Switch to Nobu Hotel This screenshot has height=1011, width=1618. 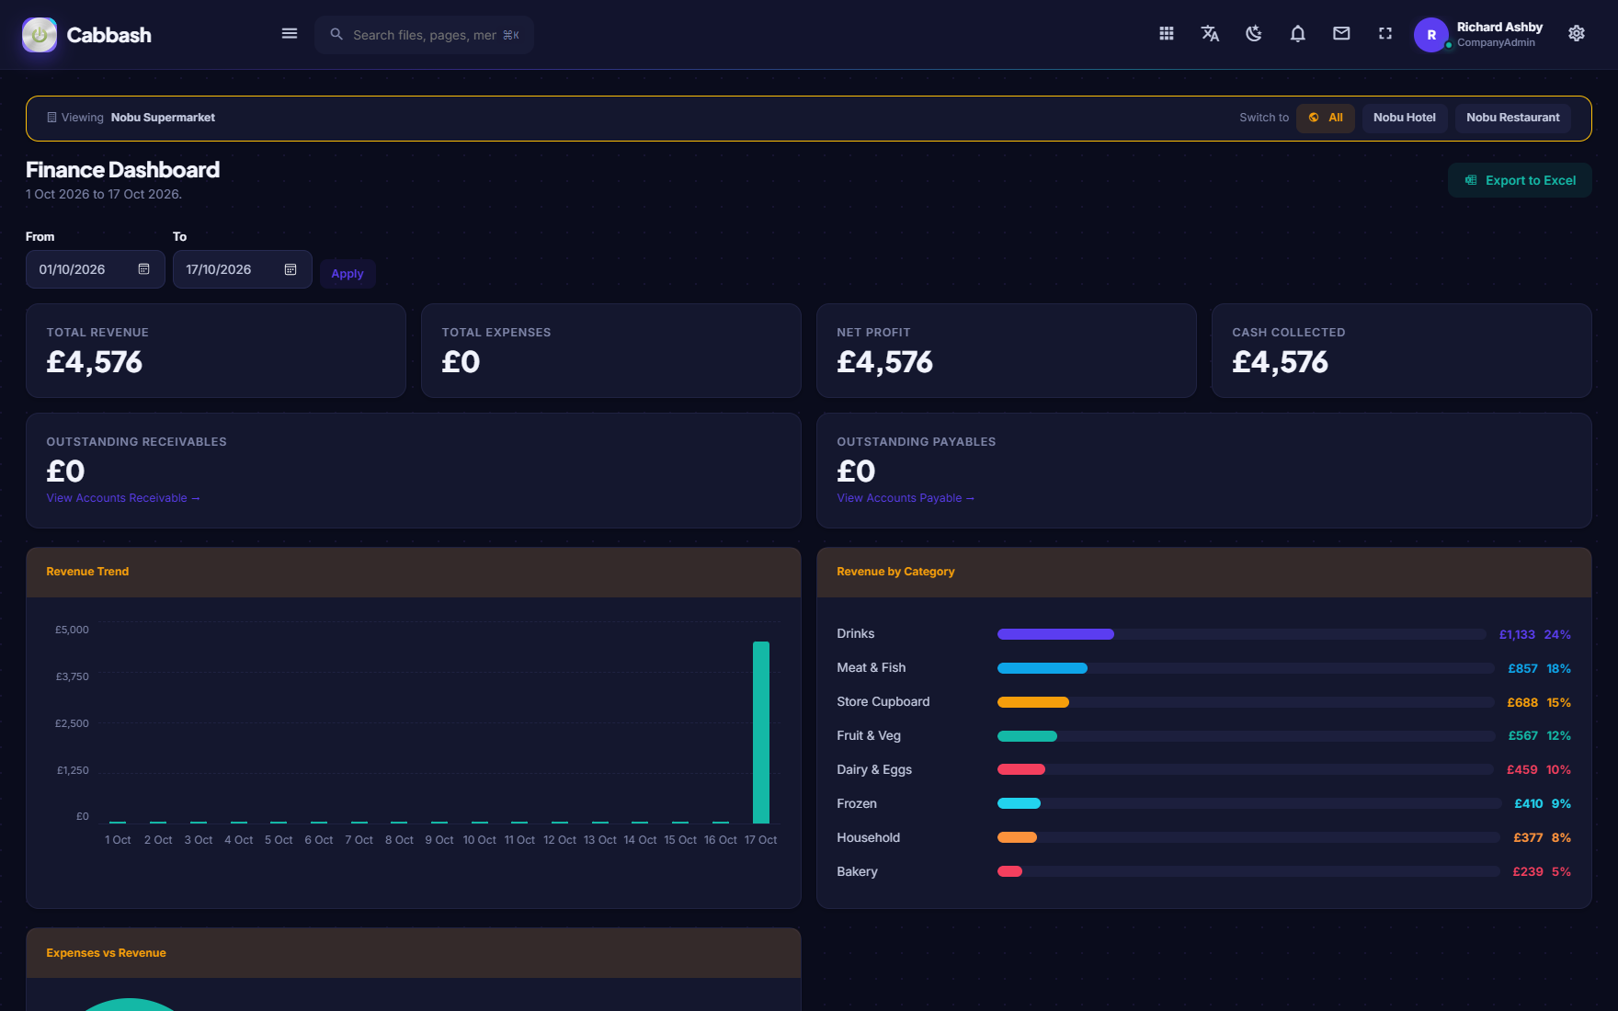1405,118
